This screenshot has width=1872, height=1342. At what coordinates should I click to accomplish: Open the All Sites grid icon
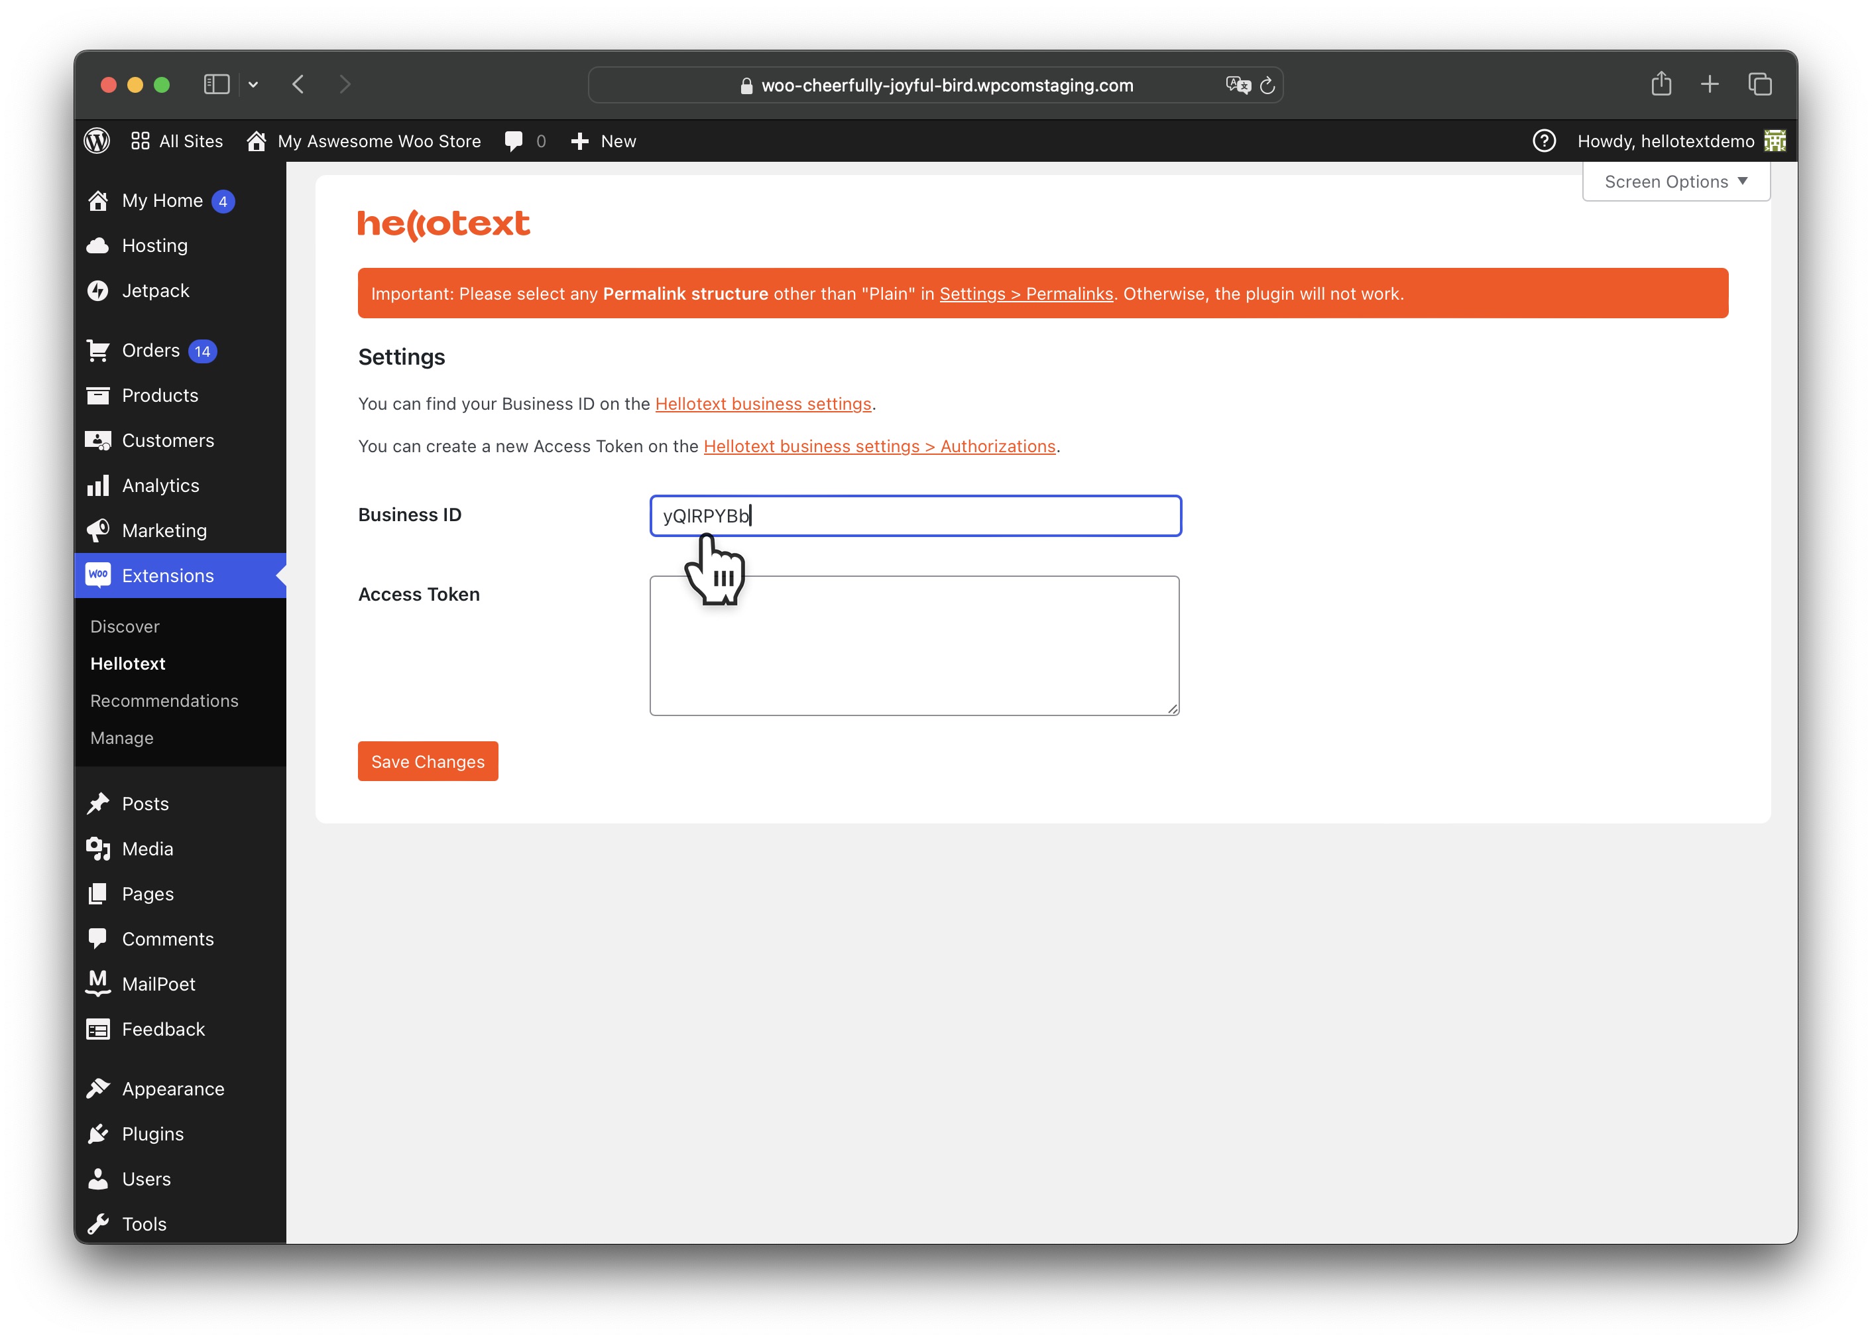[141, 141]
